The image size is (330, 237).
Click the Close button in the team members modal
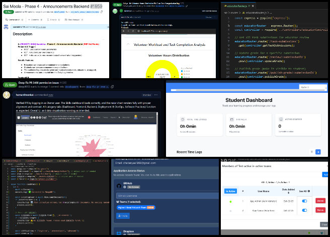coord(324,224)
